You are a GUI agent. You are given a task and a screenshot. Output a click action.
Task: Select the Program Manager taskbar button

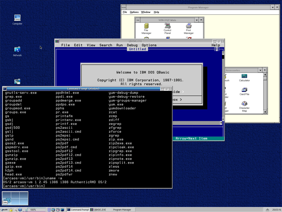click(x=122, y=210)
